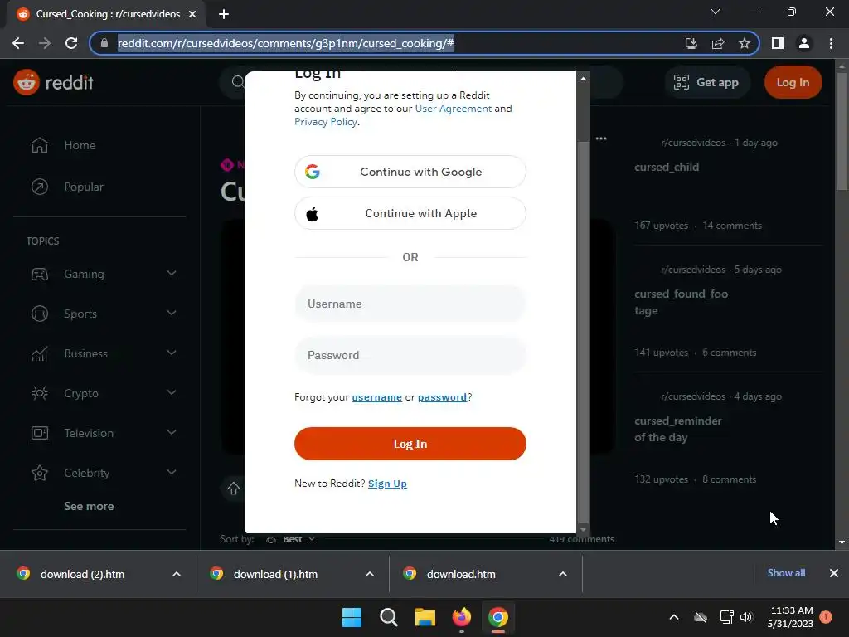Click the search magnifier icon on Reddit
The image size is (849, 637).
(237, 82)
